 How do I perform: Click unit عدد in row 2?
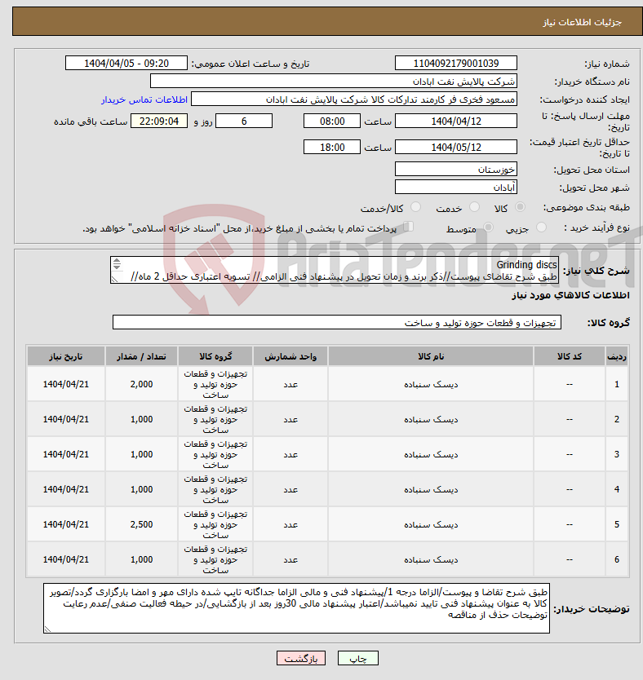[x=290, y=419]
